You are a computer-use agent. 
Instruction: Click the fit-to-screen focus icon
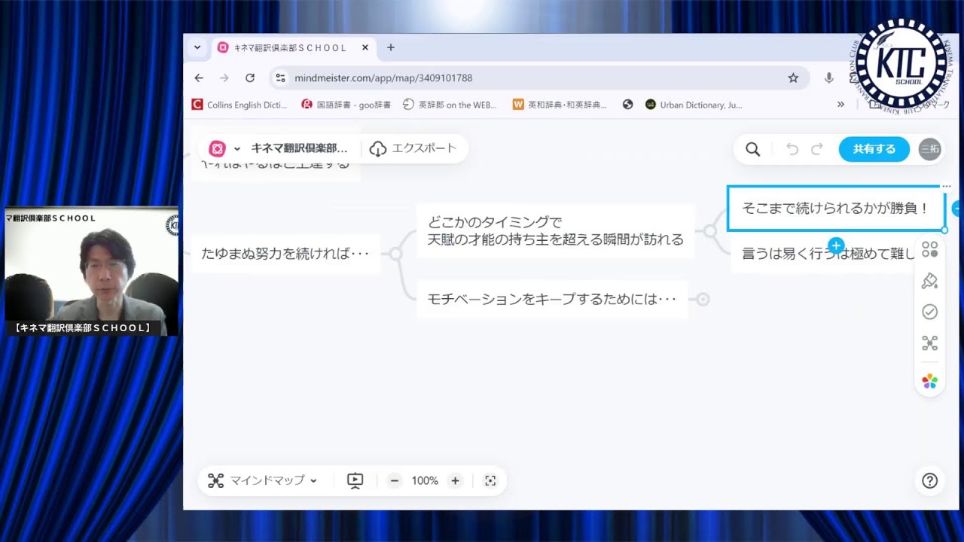tap(490, 480)
